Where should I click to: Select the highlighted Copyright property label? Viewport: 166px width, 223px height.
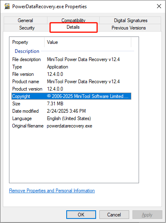[x=21, y=96]
